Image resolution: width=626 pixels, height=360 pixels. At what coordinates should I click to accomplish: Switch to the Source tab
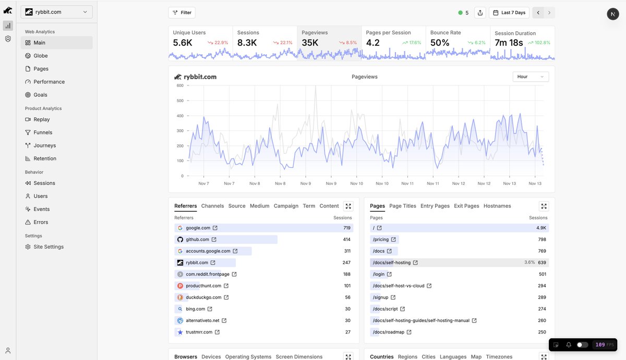(x=237, y=206)
